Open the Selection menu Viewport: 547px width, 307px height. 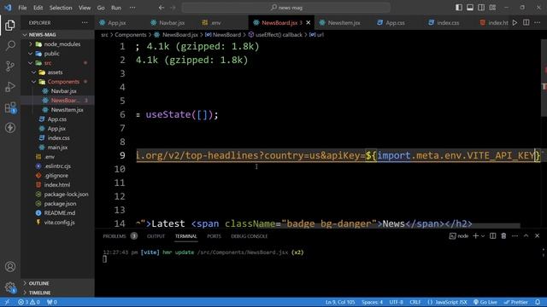pyautogui.click(x=61, y=8)
